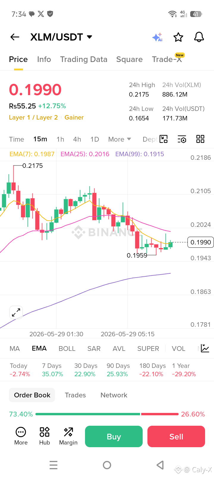Tap the 1 Year -29.20% performance
214x477 pixels.
(x=184, y=370)
